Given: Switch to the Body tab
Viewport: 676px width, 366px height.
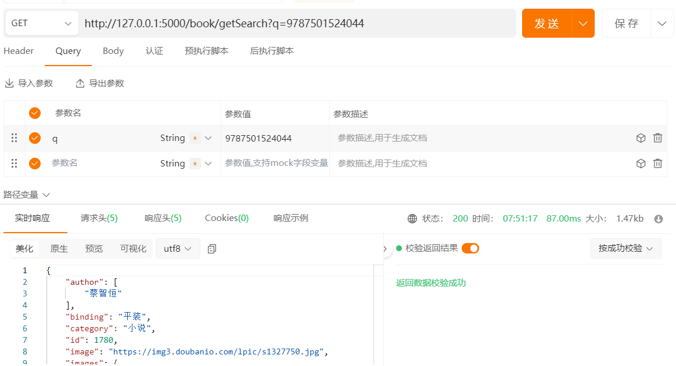Looking at the screenshot, I should 113,51.
